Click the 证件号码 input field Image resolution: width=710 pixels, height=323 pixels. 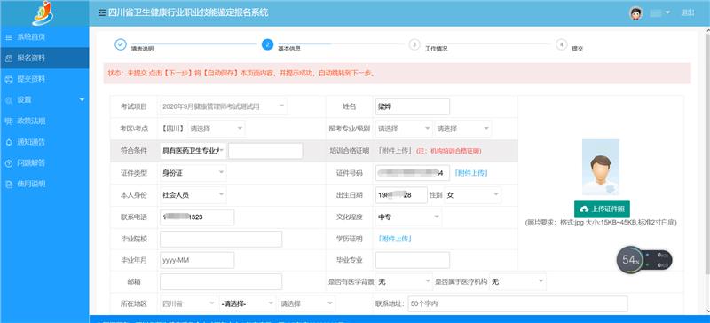click(x=413, y=173)
